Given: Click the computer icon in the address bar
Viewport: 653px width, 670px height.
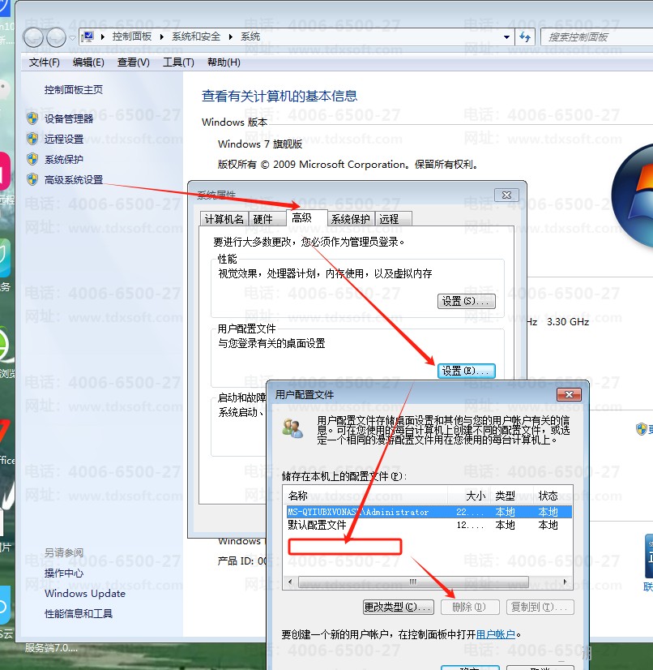Looking at the screenshot, I should 88,37.
